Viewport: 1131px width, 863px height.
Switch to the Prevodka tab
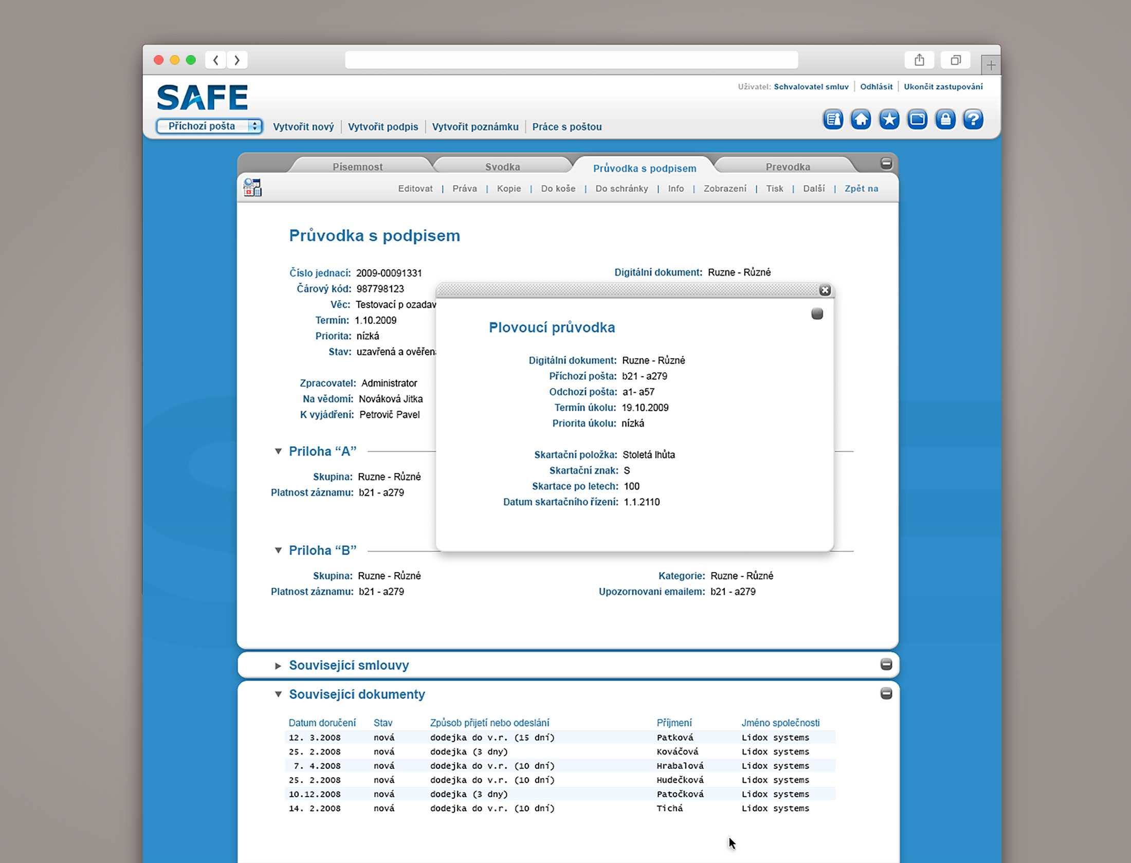tap(788, 167)
